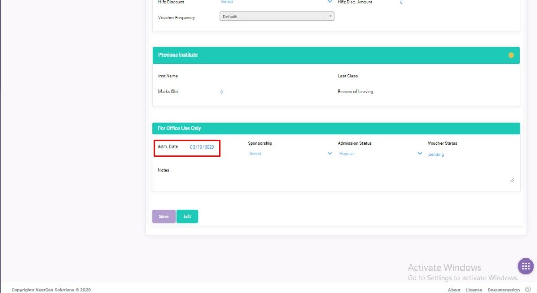Click the Voucher Status pending value
Screen dimensions: 537x293
pos(436,155)
